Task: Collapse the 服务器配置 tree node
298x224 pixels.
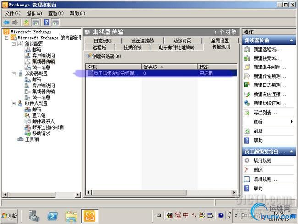Action: click(x=13, y=74)
